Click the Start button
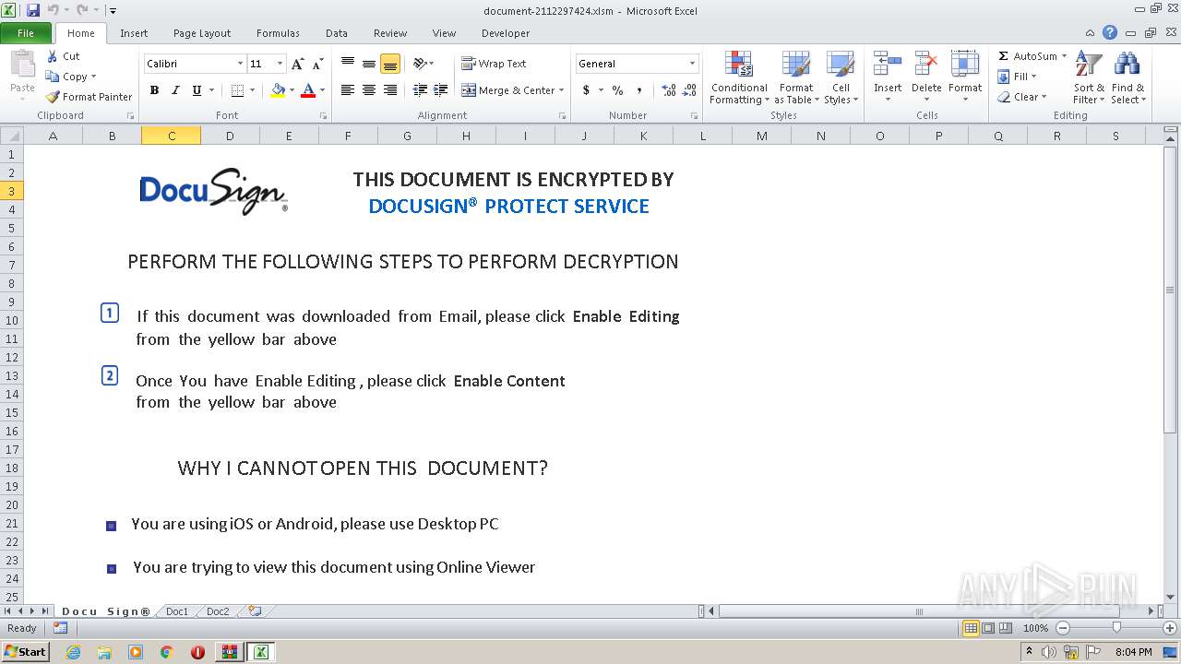The width and height of the screenshot is (1181, 664). tap(25, 652)
